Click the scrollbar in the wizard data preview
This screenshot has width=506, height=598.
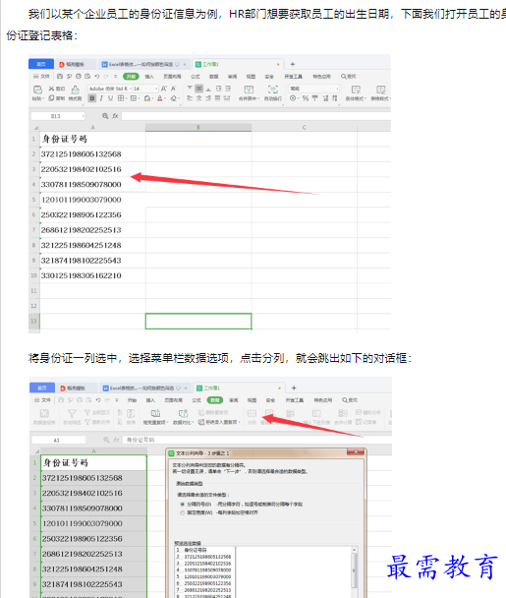pos(354,570)
